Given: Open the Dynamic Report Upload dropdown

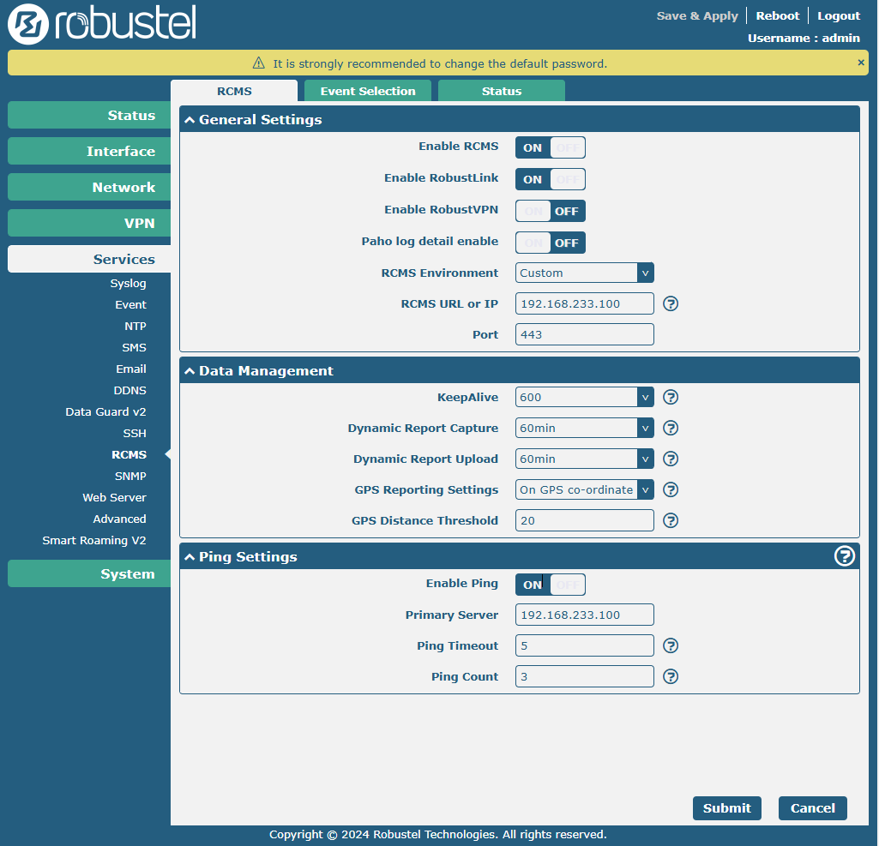Looking at the screenshot, I should (584, 459).
